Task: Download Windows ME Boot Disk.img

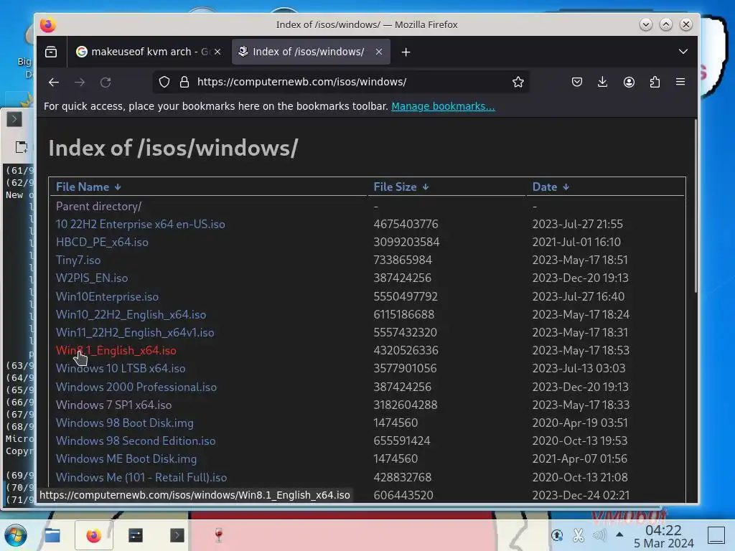Action: [126, 458]
